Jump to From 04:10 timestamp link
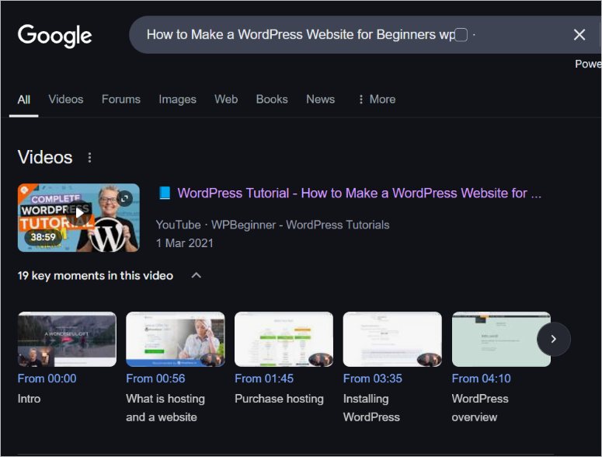602x457 pixels. pyautogui.click(x=482, y=379)
